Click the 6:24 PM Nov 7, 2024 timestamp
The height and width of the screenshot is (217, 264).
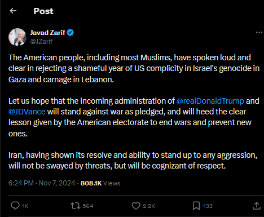[x=42, y=183]
